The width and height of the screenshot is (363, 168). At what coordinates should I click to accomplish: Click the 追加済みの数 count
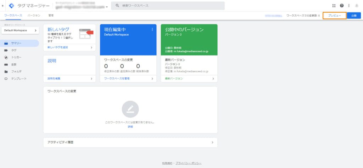click(122, 66)
